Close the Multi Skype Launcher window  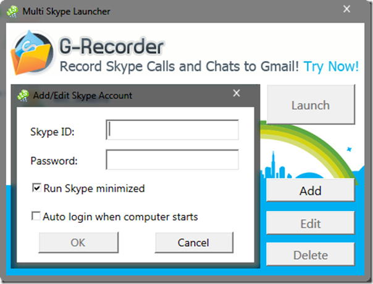(346, 9)
